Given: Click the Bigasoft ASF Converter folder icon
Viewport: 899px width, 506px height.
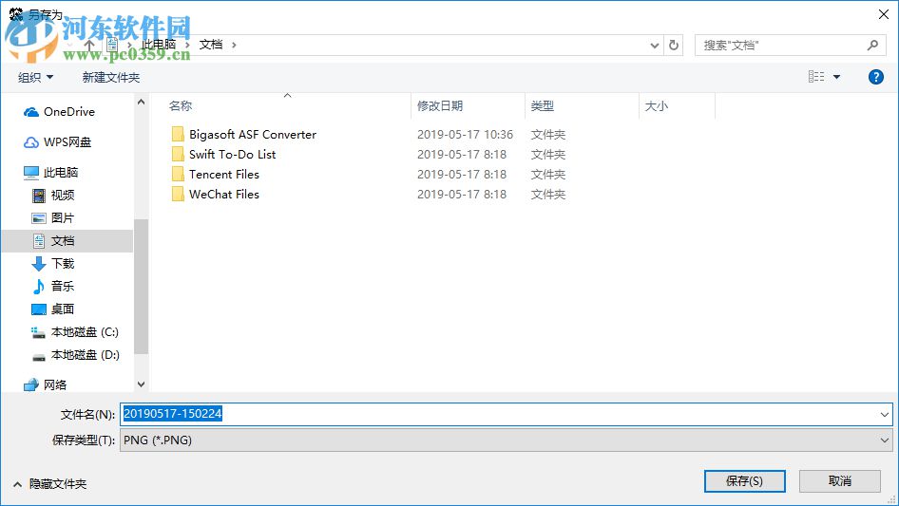Looking at the screenshot, I should (178, 135).
